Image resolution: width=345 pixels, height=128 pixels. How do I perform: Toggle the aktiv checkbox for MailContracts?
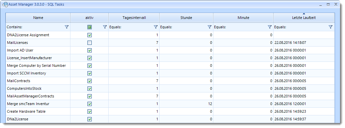pyautogui.click(x=89, y=81)
